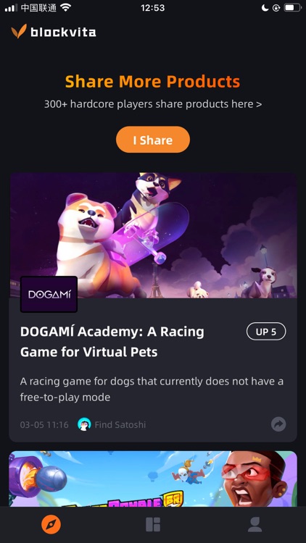The width and height of the screenshot is (306, 543).
Task: Open the DOGAMÍ skateboard dogs banner image
Action: click(x=153, y=235)
